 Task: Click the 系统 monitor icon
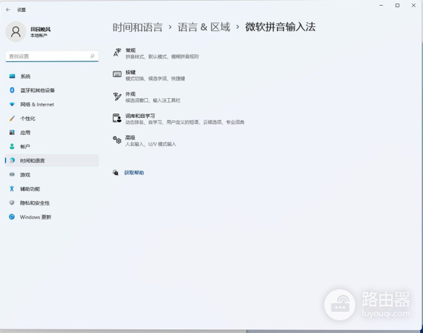(x=12, y=76)
